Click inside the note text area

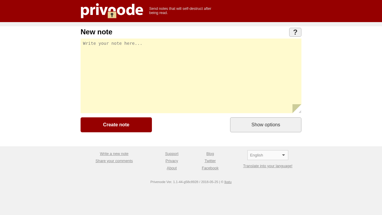pos(191,75)
